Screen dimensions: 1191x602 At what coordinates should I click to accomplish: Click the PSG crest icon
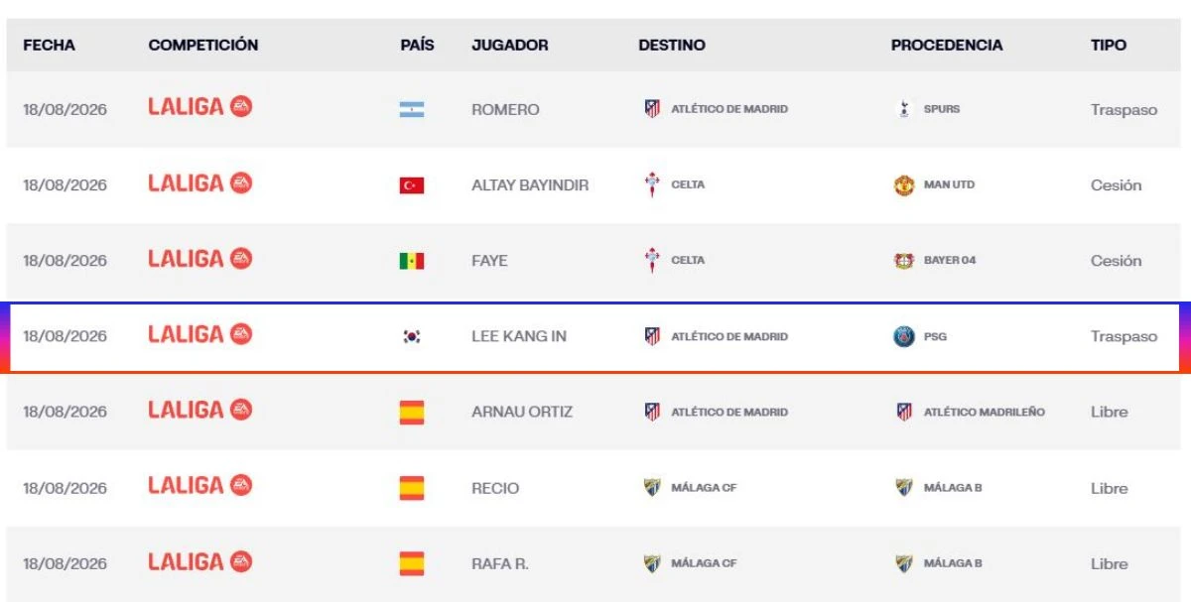click(x=903, y=336)
